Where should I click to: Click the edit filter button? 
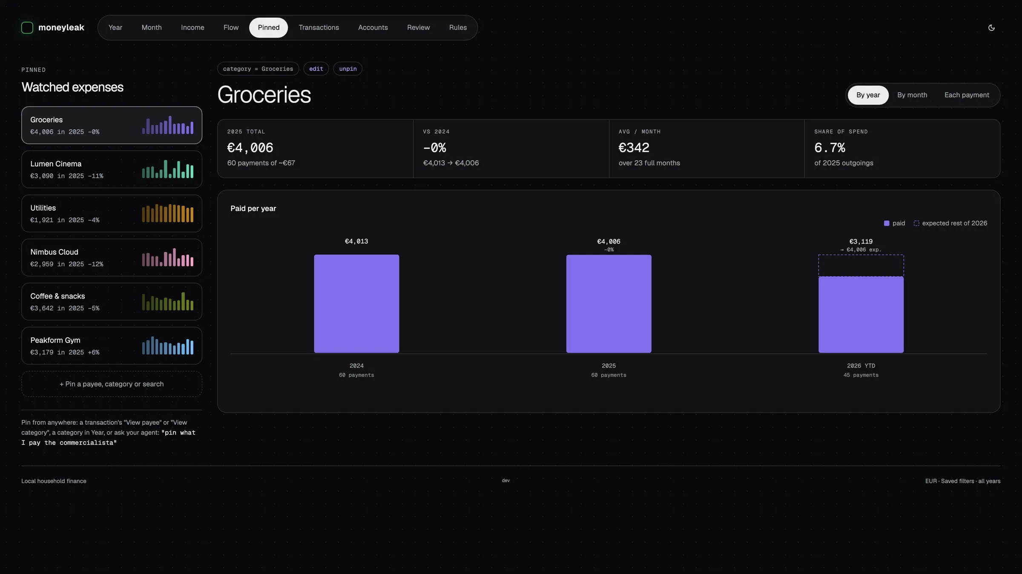pyautogui.click(x=316, y=69)
